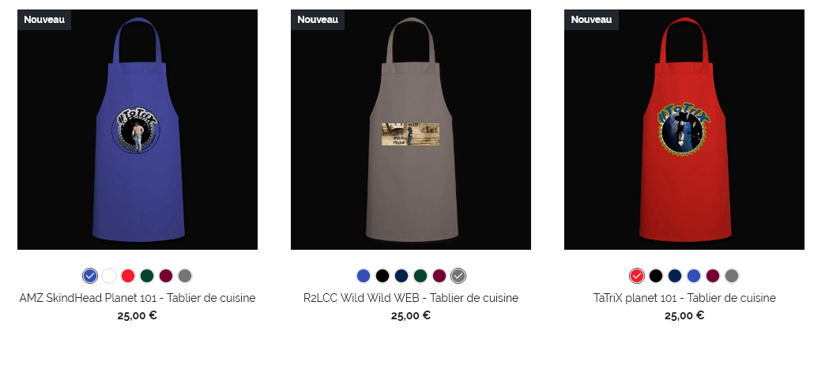Select blue swatch for R2LCC Wild Wild WEB apron
Screen dimensions: 829x377
pos(364,276)
